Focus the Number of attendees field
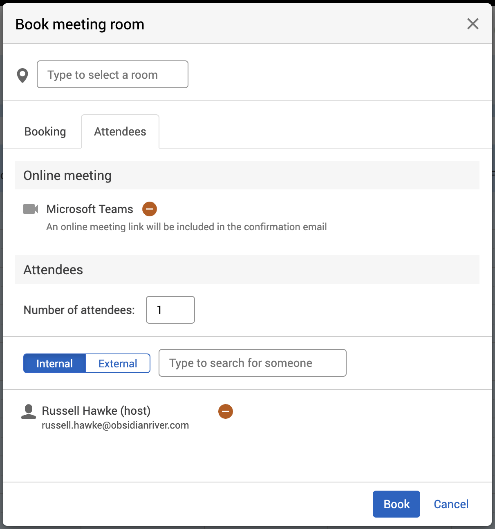 tap(170, 310)
